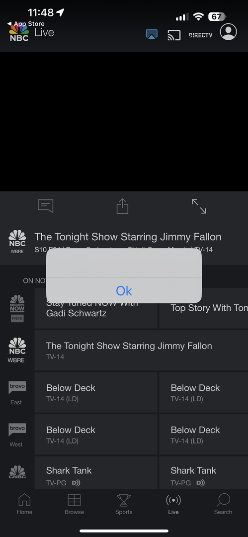Open the Search tab
The width and height of the screenshot is (248, 537).
223,504
